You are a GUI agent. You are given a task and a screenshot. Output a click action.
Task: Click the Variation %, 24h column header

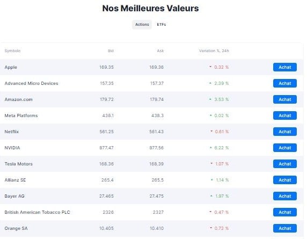point(214,50)
